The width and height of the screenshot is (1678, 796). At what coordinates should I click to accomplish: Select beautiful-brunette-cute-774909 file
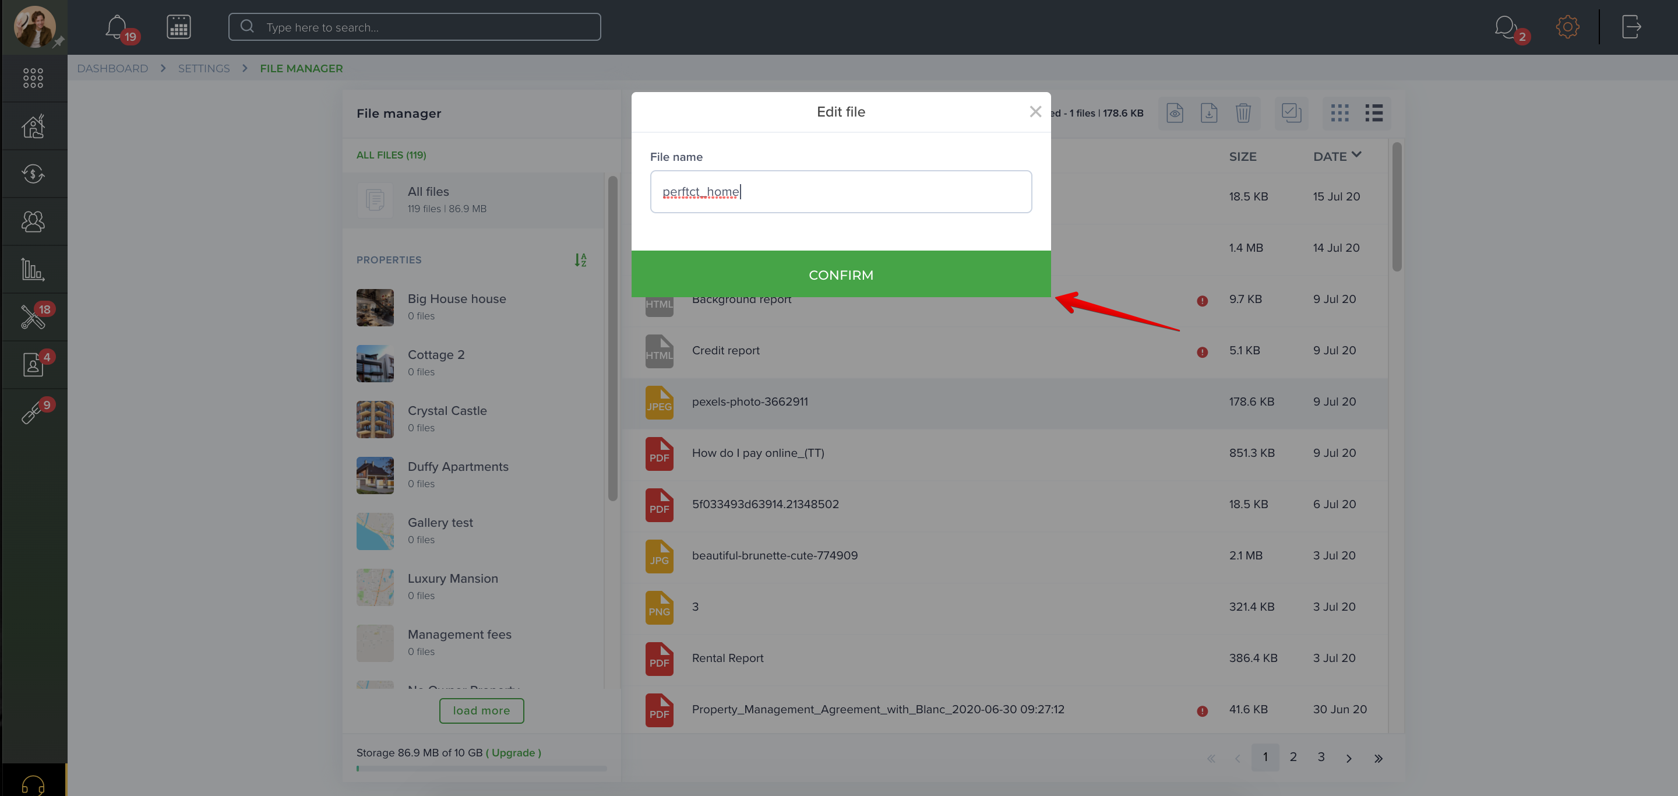(1005, 557)
